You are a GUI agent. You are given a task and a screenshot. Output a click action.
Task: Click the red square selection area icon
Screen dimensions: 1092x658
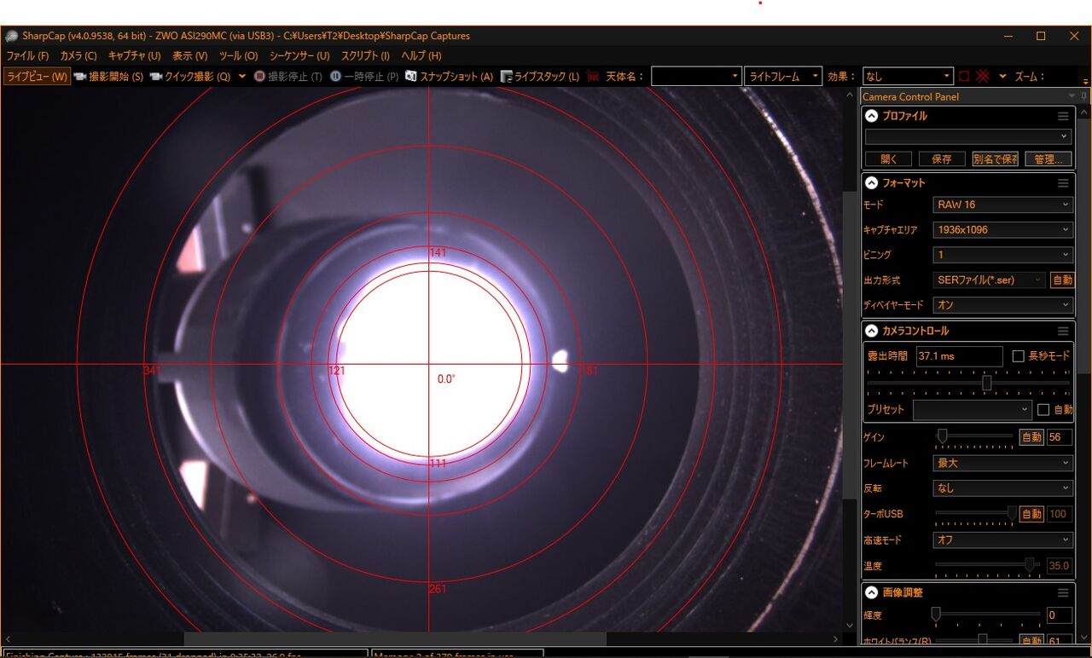pyautogui.click(x=964, y=76)
